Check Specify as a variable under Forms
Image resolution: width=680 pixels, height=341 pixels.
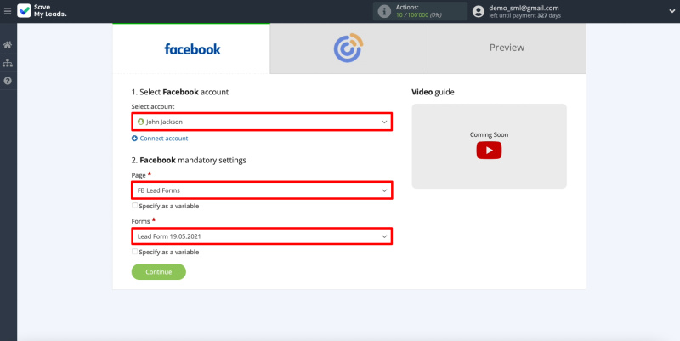point(134,252)
